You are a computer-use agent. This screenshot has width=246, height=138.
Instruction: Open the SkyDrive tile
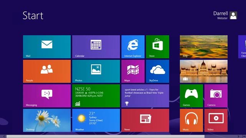click(158, 71)
